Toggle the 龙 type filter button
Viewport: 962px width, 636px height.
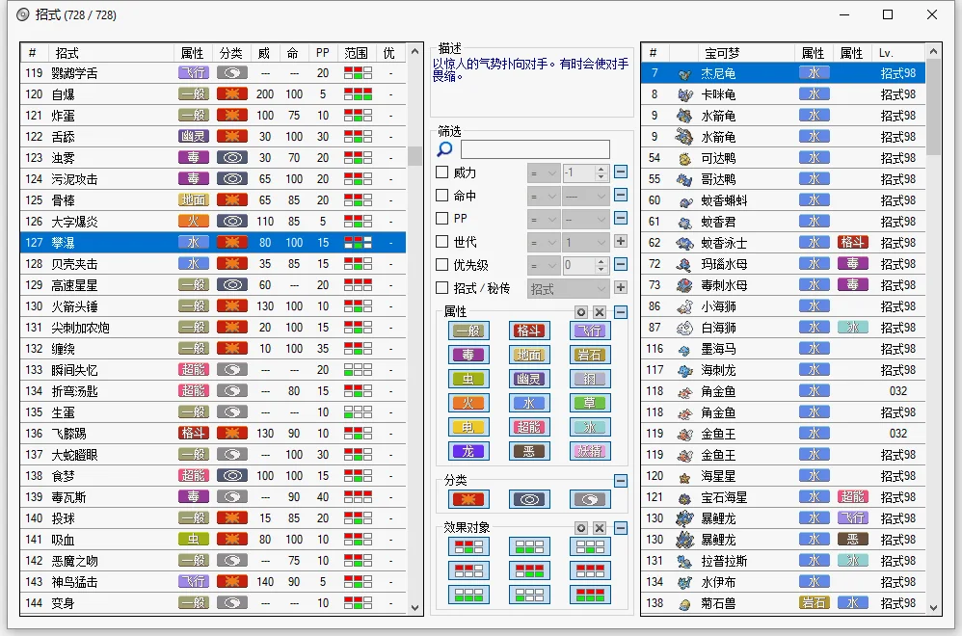point(468,451)
